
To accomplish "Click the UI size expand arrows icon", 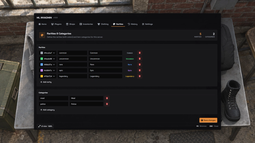I will [39, 126].
